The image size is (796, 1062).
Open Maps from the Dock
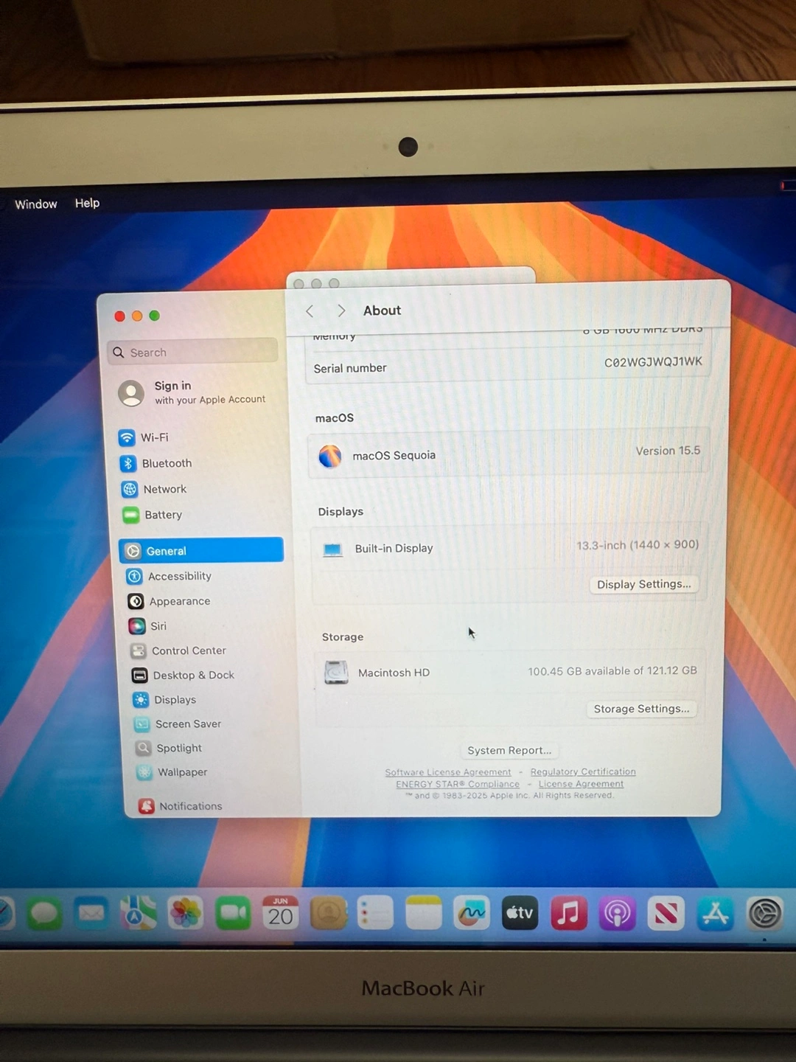[139, 914]
